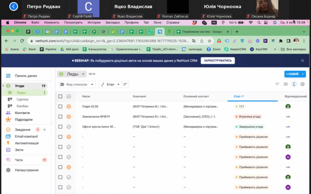The image size is (311, 194).
Task: Open the Вид списком view dropdown
Action: 77,85
